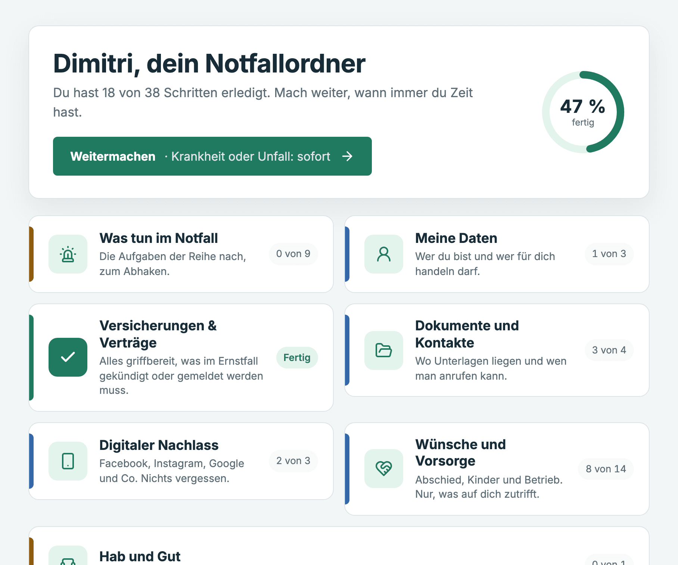This screenshot has height=565, width=678.
Task: Click the 47 % fertig progress ring
Action: pos(583,112)
